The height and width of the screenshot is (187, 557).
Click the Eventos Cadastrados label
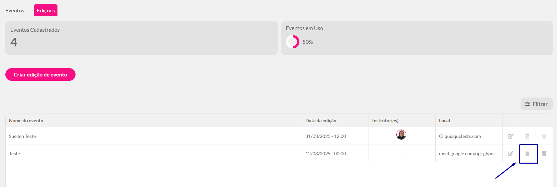(x=35, y=30)
